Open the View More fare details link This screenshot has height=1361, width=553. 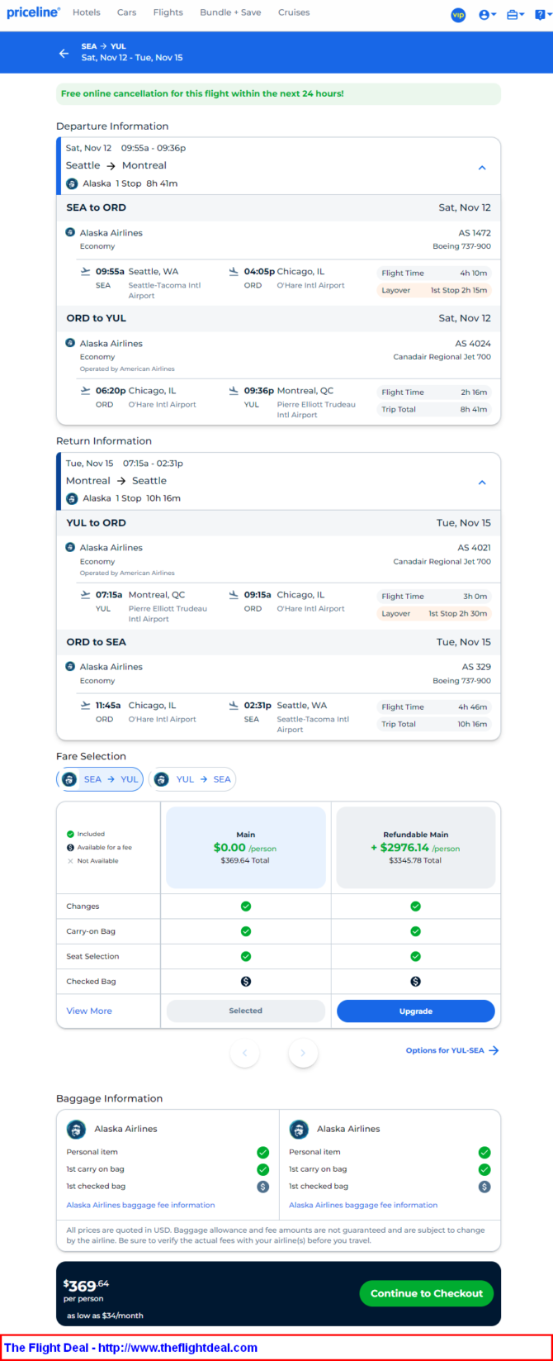[89, 1011]
